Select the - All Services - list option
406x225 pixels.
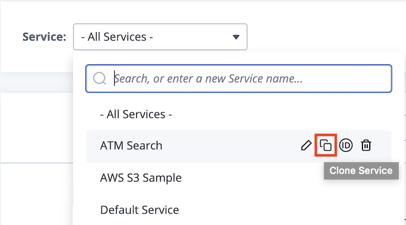[136, 114]
